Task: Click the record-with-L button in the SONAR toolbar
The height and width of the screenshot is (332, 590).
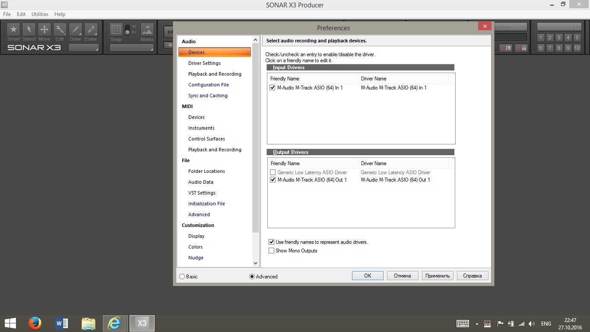Action: pyautogui.click(x=506, y=48)
